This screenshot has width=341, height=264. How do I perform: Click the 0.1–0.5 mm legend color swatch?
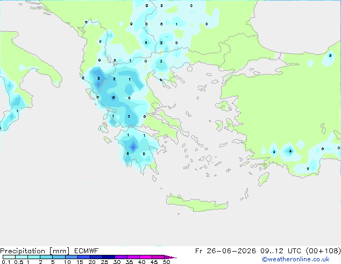click(x=9, y=257)
